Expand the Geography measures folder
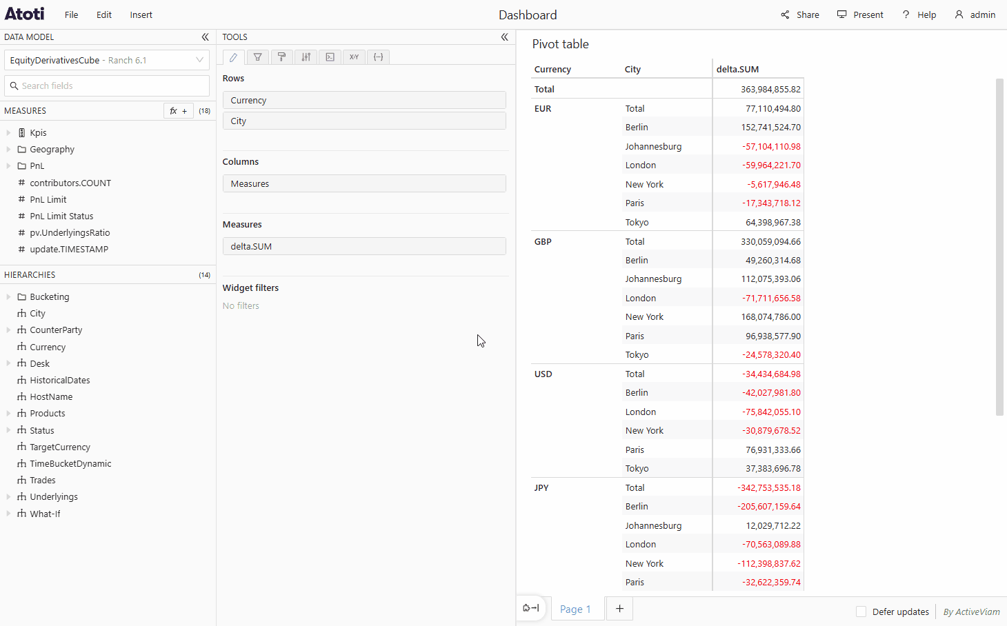This screenshot has width=1007, height=626. (x=8, y=149)
